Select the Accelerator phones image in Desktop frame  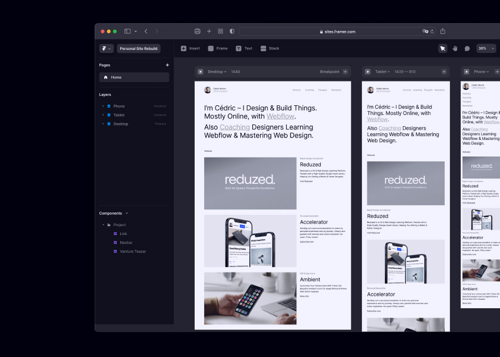pyautogui.click(x=250, y=240)
